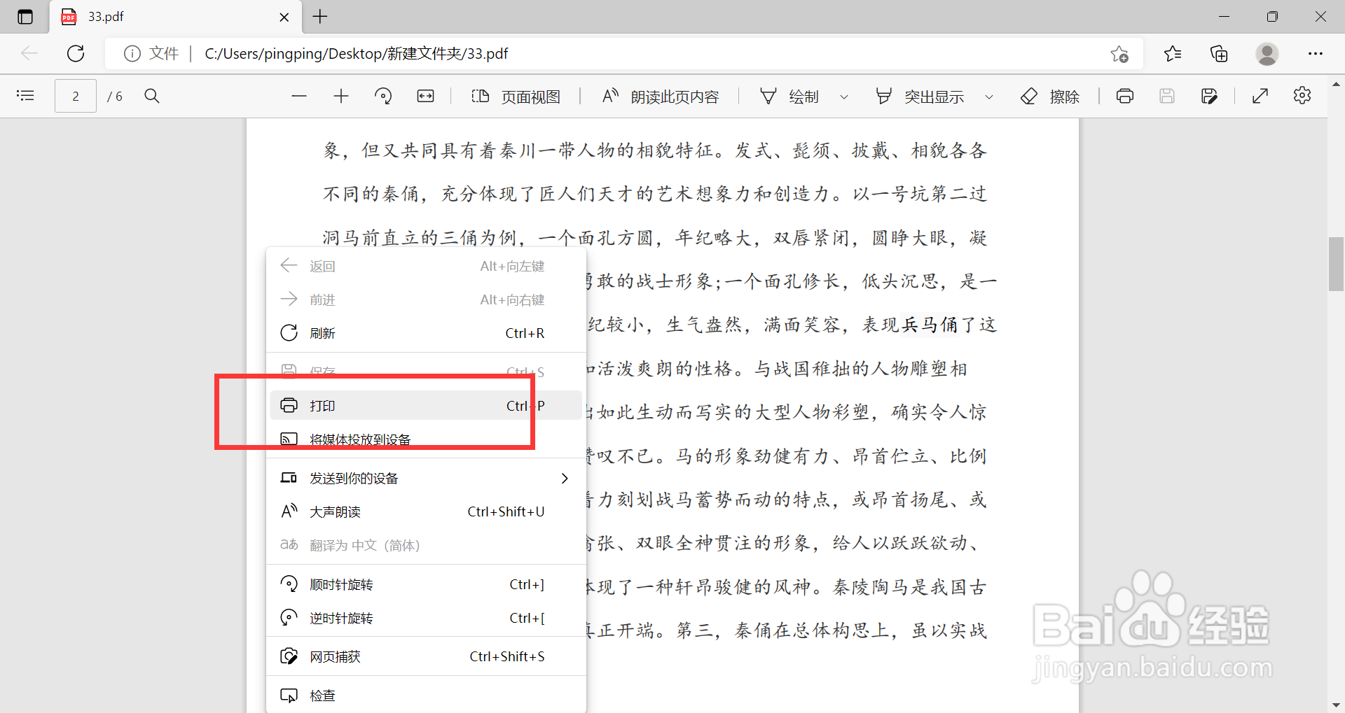Click the address bar file path
Screen dimensions: 1345x713
point(357,54)
